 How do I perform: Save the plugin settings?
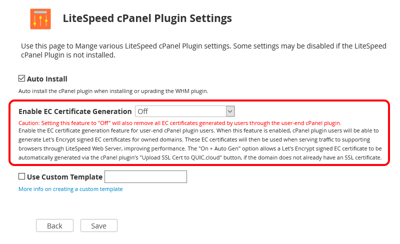tap(98, 225)
